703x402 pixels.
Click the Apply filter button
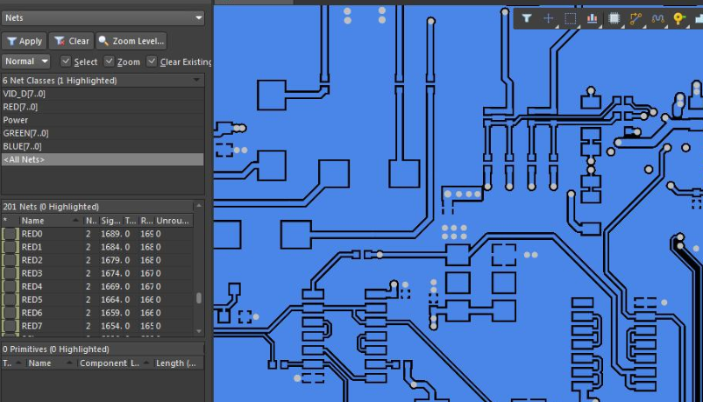pyautogui.click(x=24, y=40)
